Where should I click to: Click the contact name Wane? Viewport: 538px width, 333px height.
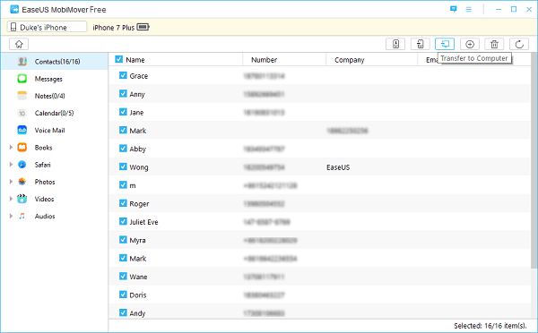coord(138,277)
